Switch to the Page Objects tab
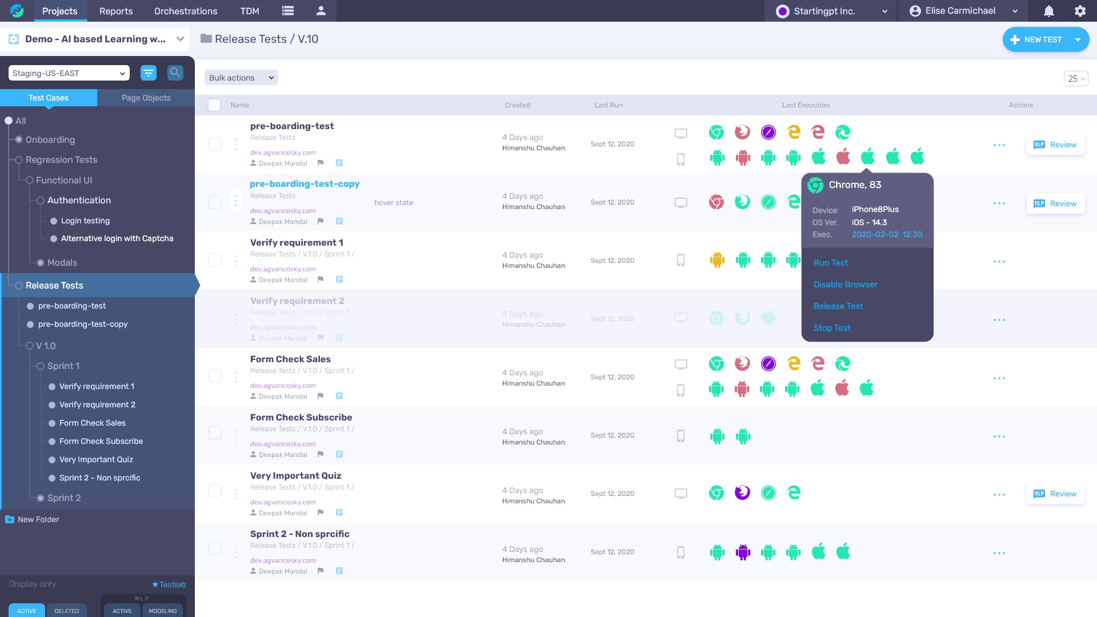Viewport: 1097px width, 617px height. pos(146,98)
